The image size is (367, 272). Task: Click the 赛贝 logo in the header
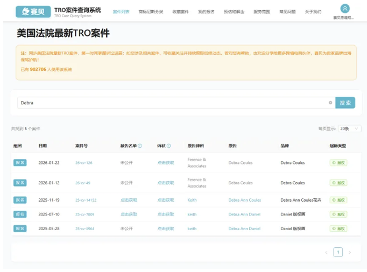[33, 11]
